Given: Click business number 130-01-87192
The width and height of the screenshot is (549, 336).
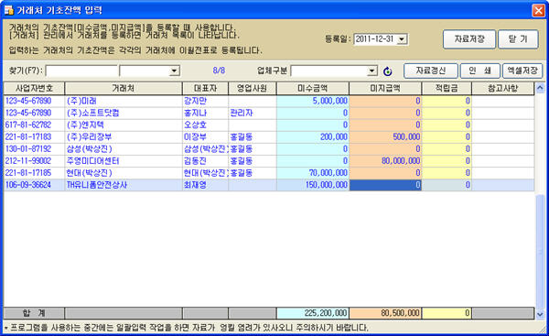Looking at the screenshot, I should pos(34,149).
